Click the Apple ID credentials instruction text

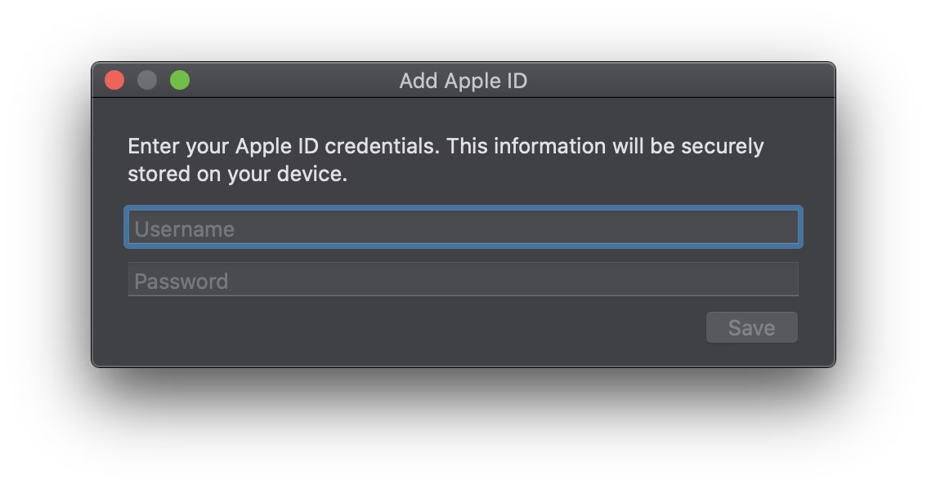click(x=446, y=147)
